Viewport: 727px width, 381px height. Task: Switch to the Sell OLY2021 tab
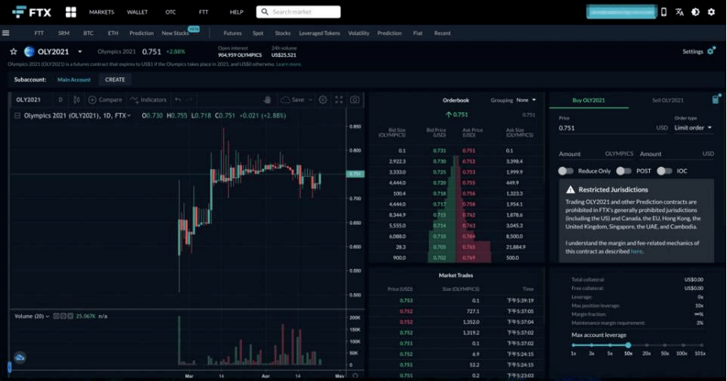click(667, 100)
